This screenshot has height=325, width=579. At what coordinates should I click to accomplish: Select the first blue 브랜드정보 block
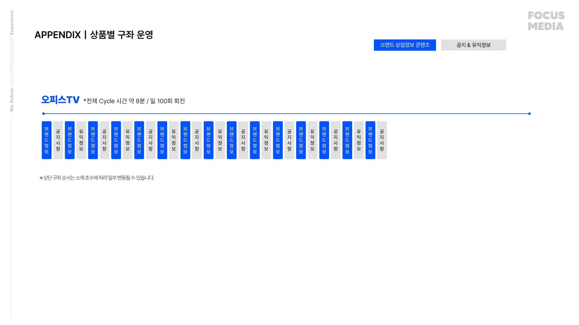click(46, 140)
